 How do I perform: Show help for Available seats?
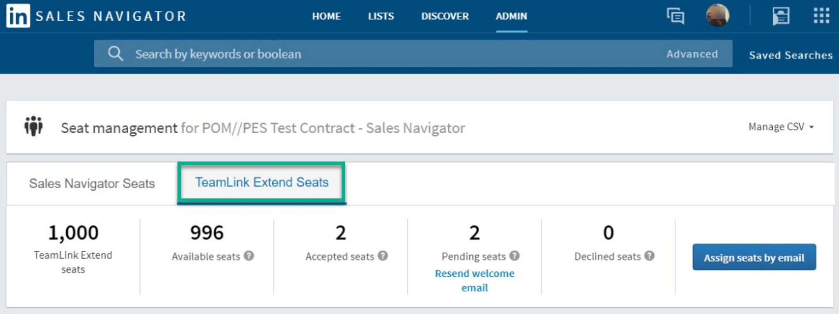249,256
